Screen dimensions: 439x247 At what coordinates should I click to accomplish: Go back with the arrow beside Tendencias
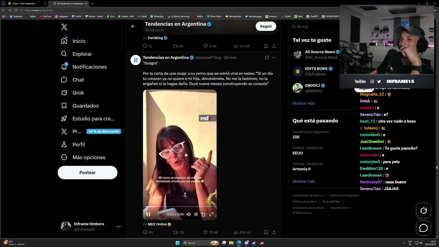pos(133,26)
